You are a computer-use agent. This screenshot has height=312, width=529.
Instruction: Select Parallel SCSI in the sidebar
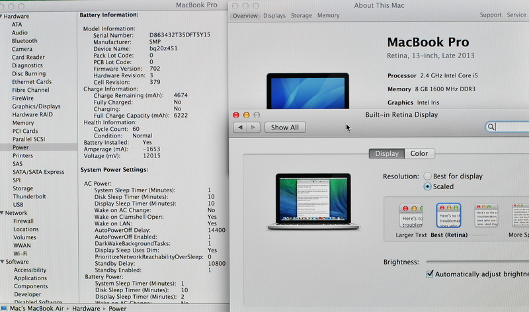pos(28,139)
